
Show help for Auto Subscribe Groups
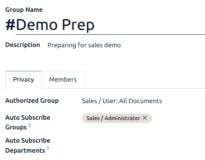tap(30, 125)
